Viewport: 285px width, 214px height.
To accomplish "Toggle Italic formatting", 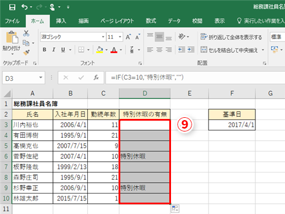I will (x=54, y=50).
